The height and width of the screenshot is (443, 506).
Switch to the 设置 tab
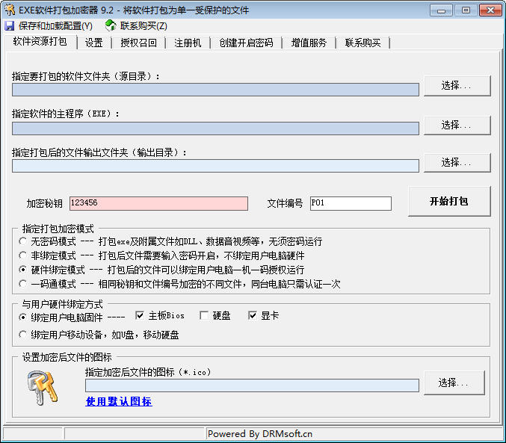tap(94, 43)
